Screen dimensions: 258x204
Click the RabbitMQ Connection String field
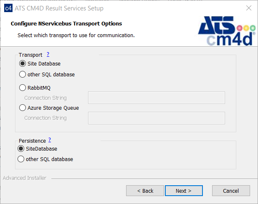point(157,98)
